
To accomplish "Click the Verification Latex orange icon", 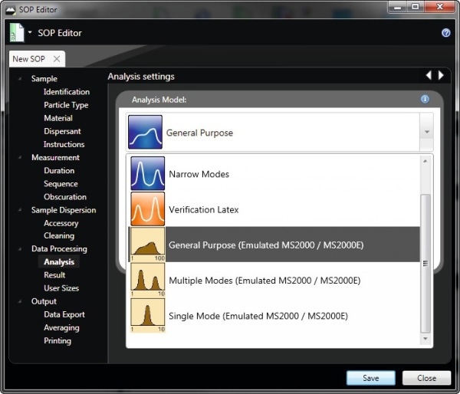I will click(147, 209).
